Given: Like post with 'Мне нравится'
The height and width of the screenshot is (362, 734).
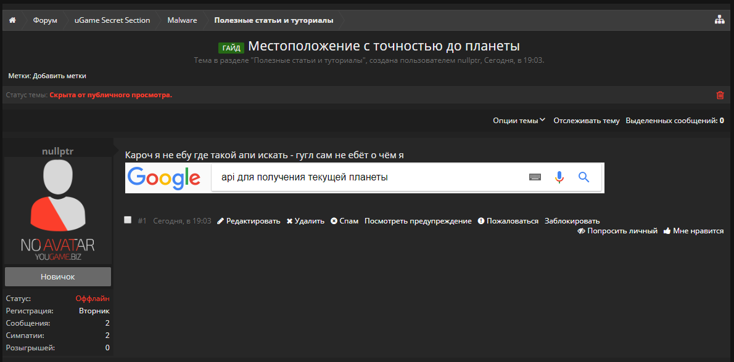Looking at the screenshot, I should pyautogui.click(x=694, y=231).
